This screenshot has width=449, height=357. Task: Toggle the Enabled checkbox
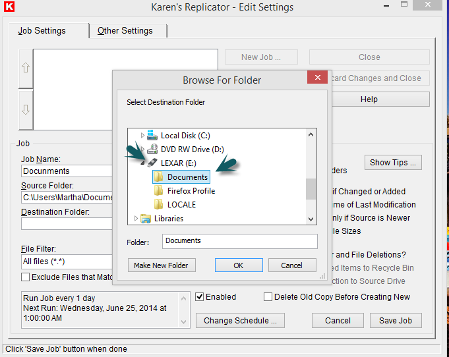[200, 297]
